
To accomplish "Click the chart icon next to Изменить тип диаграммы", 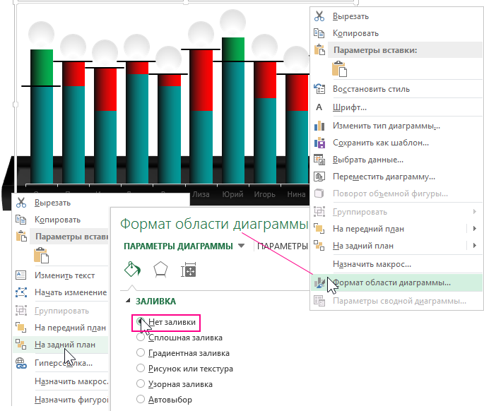I will [319, 125].
